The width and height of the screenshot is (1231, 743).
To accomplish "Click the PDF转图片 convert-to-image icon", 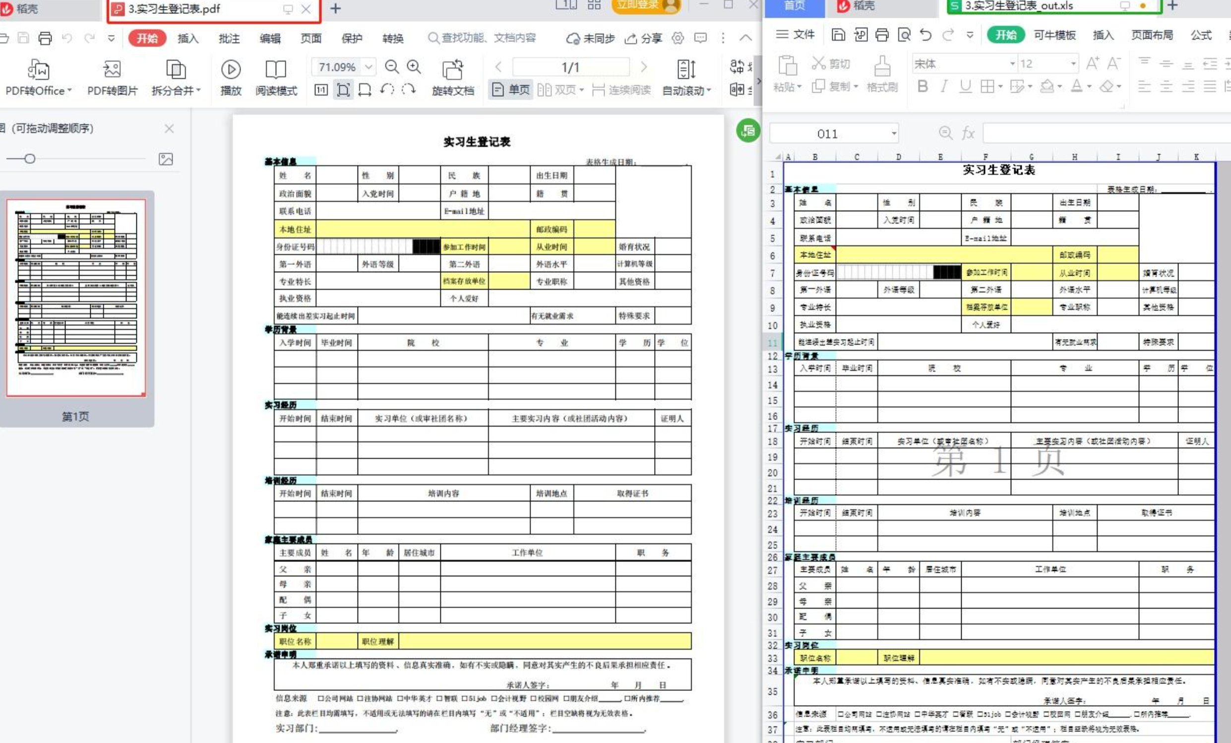I will 112,69.
